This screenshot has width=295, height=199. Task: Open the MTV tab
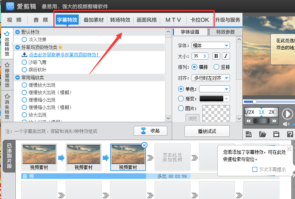[x=173, y=20]
